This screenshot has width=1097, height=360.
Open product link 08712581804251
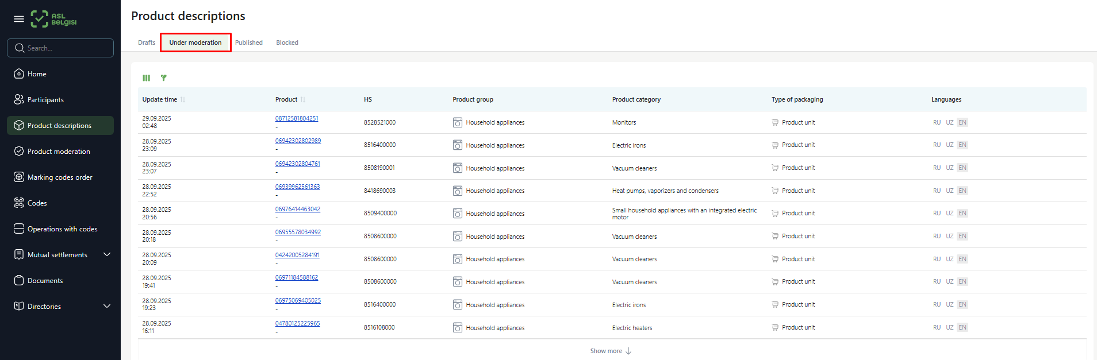(297, 119)
